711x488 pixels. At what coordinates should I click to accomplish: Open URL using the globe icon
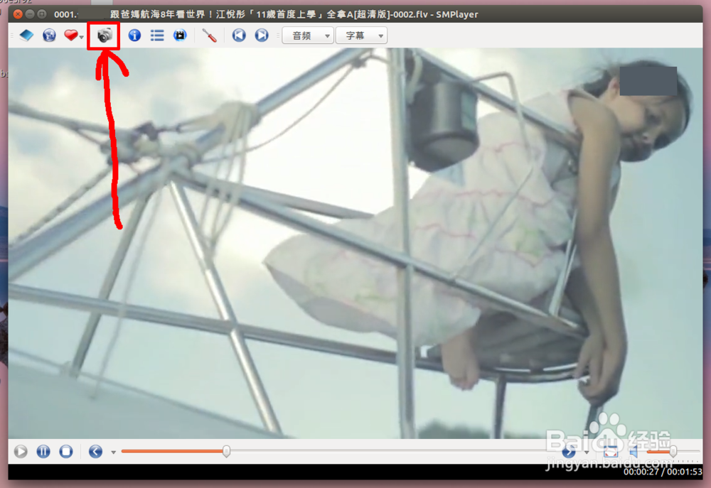click(x=49, y=35)
